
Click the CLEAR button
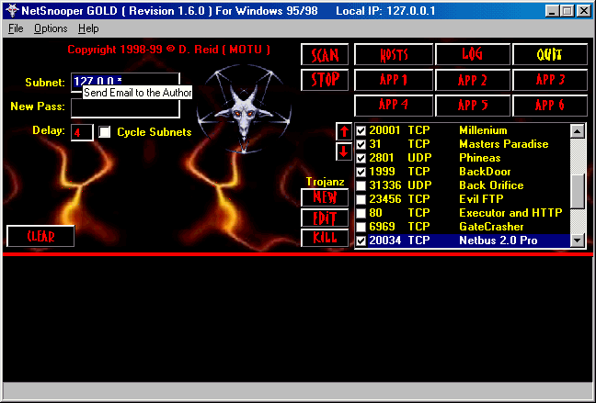40,236
